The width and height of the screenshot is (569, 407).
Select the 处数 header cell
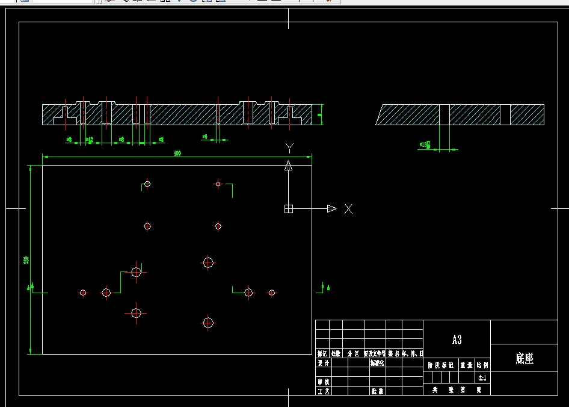point(336,353)
